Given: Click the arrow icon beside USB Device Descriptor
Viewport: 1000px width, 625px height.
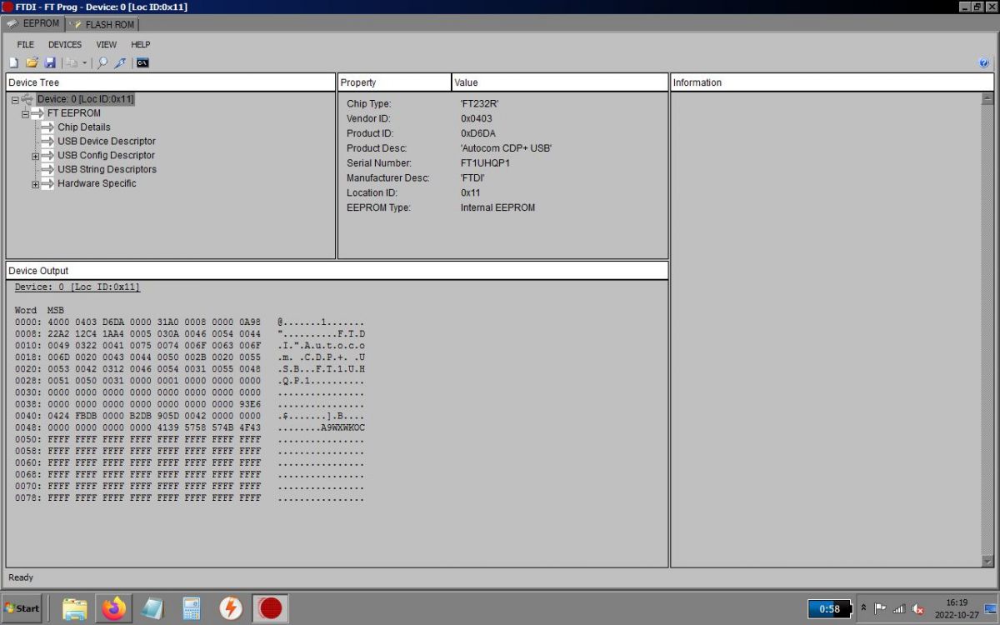Looking at the screenshot, I should point(47,142).
